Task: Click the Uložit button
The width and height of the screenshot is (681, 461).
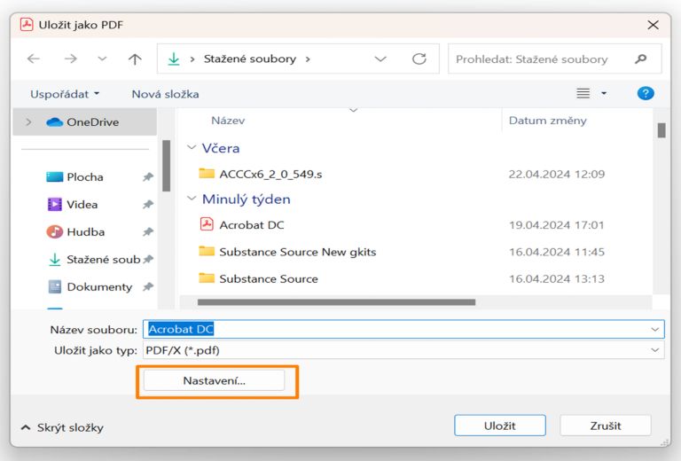Action: click(x=499, y=426)
